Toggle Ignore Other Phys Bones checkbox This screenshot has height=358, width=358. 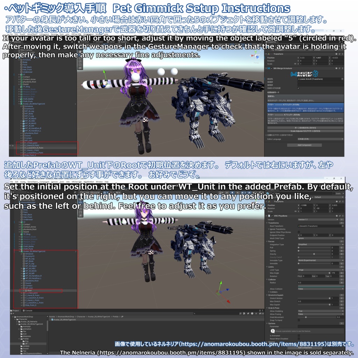click(299, 232)
